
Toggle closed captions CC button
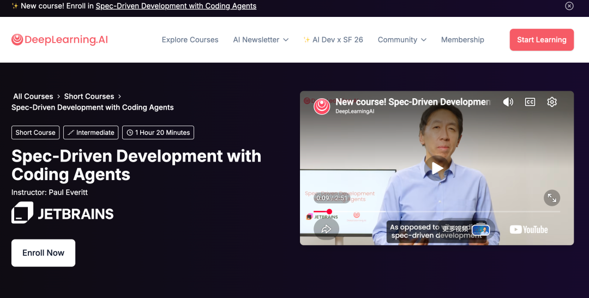530,102
